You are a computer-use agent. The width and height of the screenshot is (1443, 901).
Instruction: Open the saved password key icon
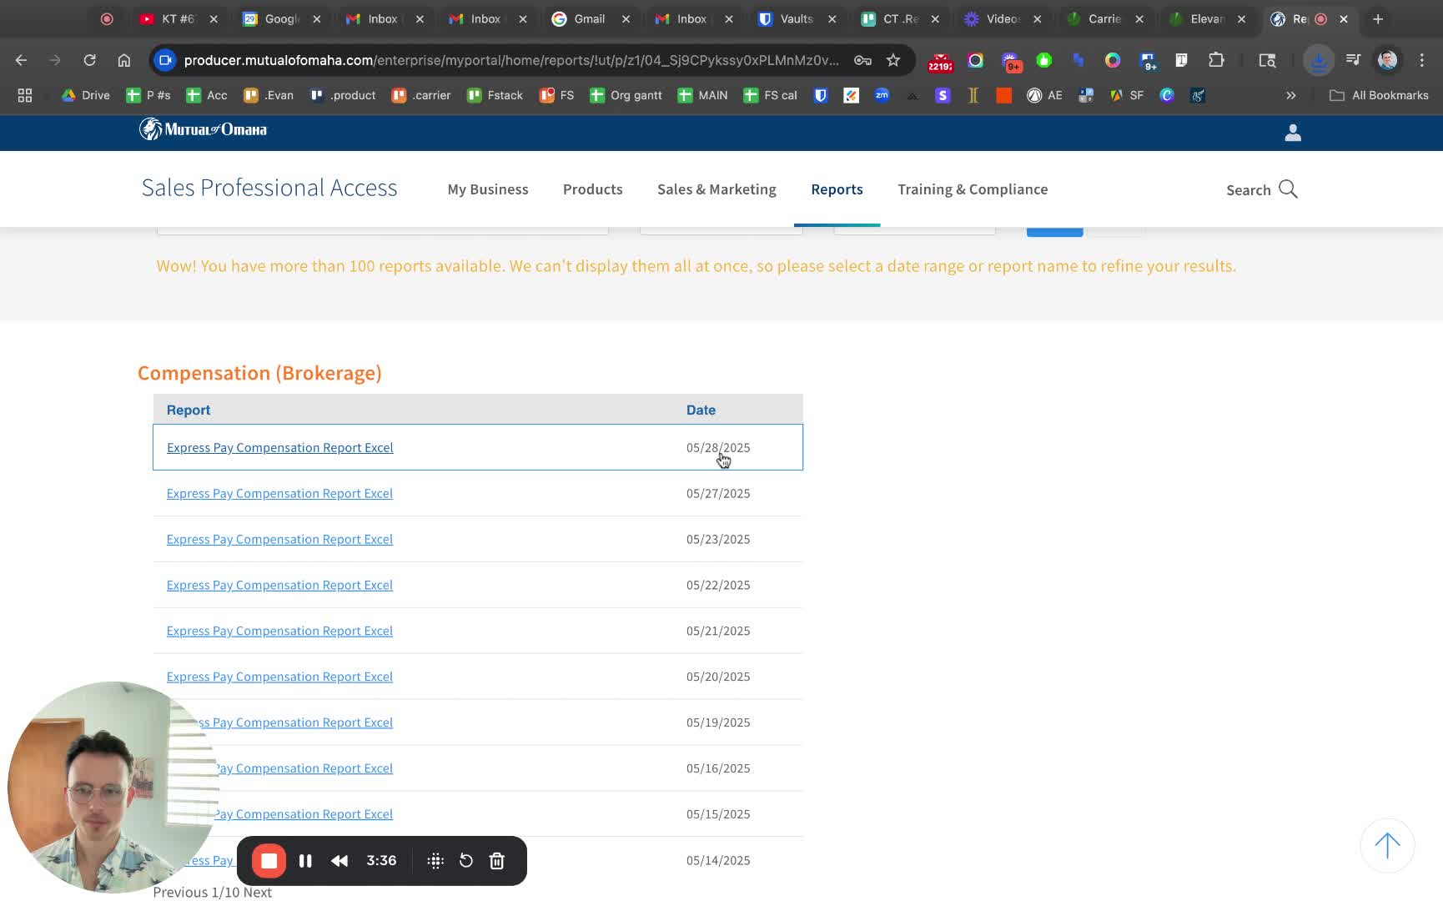coord(862,60)
